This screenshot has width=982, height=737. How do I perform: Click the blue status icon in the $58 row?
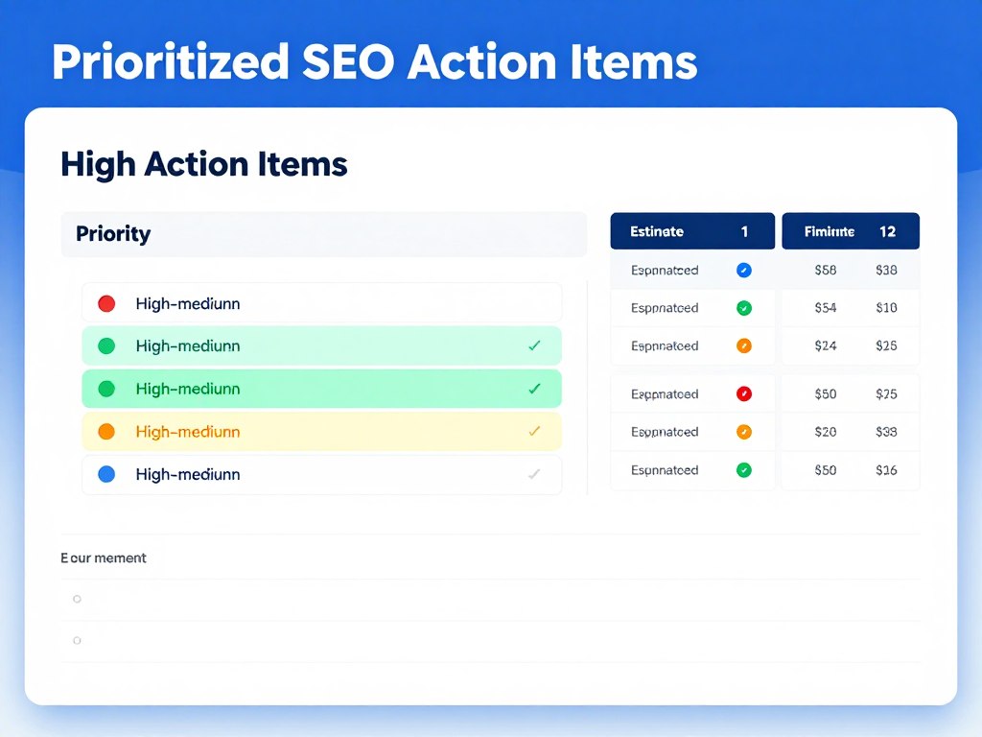pos(744,270)
